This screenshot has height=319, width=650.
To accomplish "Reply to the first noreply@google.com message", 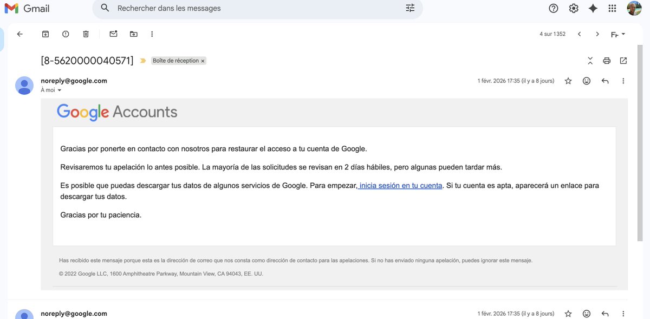I will point(605,81).
